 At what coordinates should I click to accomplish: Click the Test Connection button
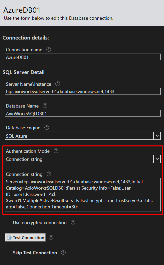click(x=25, y=238)
